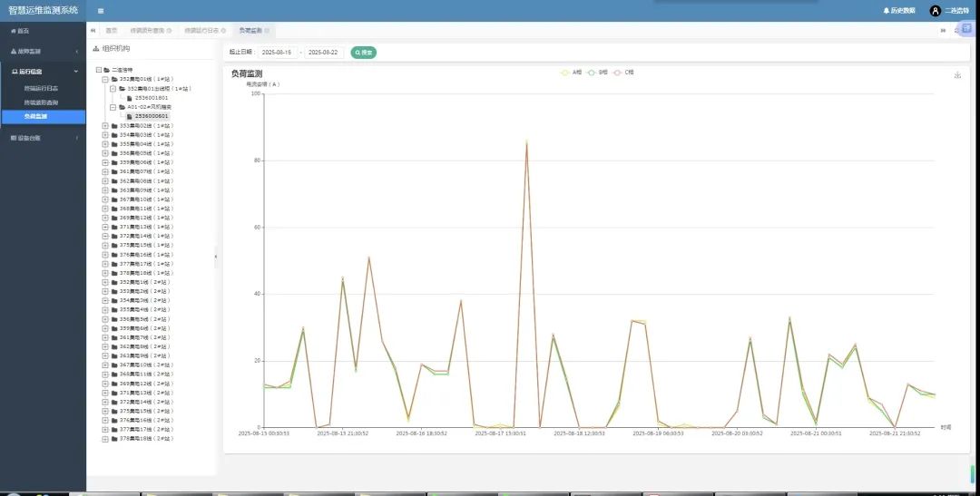The height and width of the screenshot is (496, 980).
Task: Collapse the A01-02#风机箱变 tree node
Action: click(113, 107)
